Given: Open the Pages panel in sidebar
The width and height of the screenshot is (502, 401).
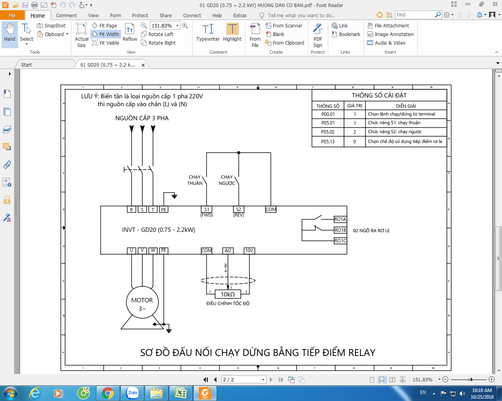Looking at the screenshot, I should click(7, 112).
